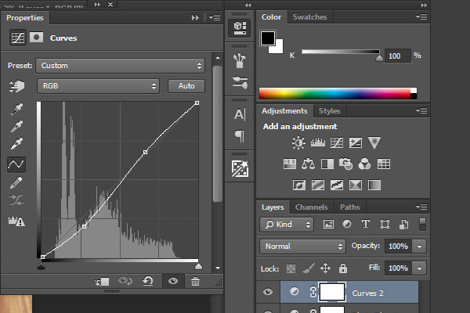Toggle the lock all padlock icon
This screenshot has width=470, height=313.
click(343, 268)
